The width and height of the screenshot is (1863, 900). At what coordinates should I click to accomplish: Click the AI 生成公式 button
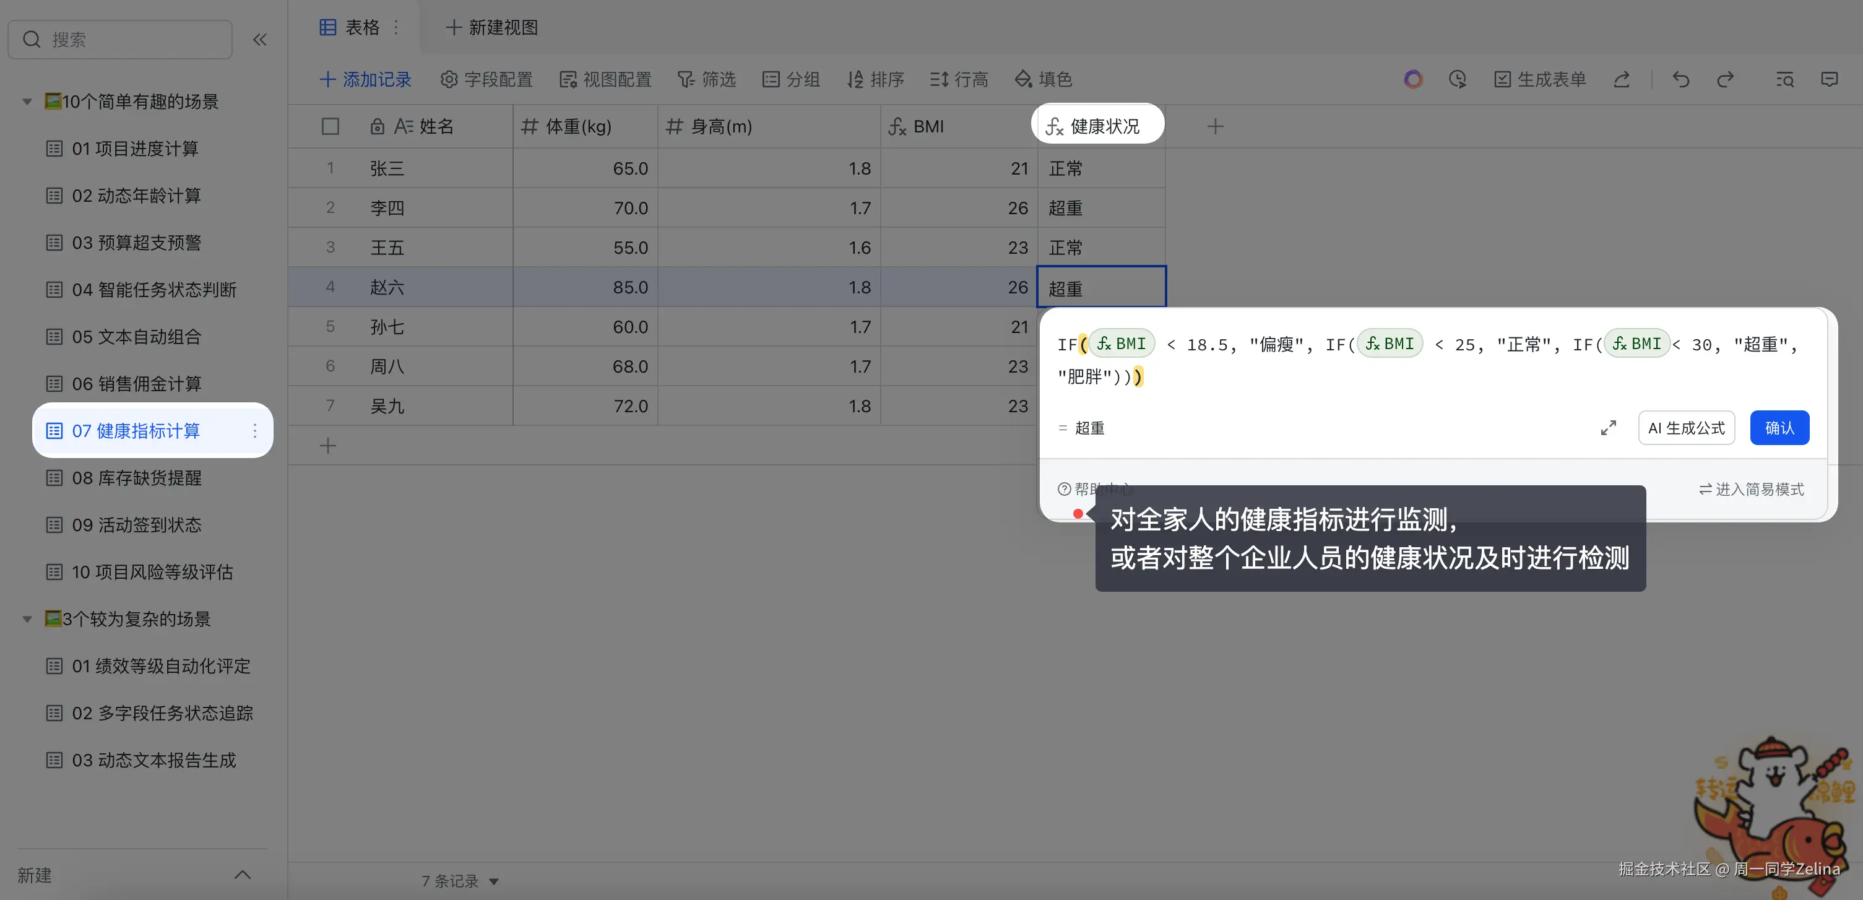1687,428
